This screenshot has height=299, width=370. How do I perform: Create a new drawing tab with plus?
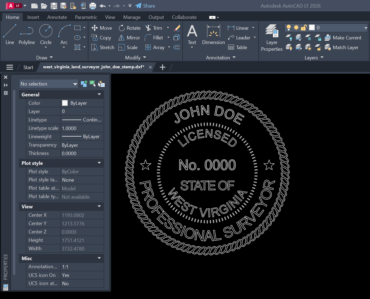(163, 67)
